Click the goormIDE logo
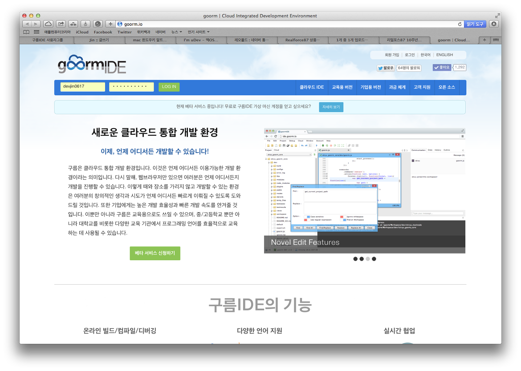 [x=92, y=65]
